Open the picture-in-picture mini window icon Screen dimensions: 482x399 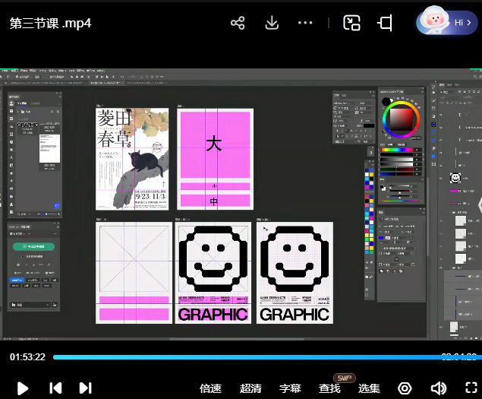coord(351,23)
